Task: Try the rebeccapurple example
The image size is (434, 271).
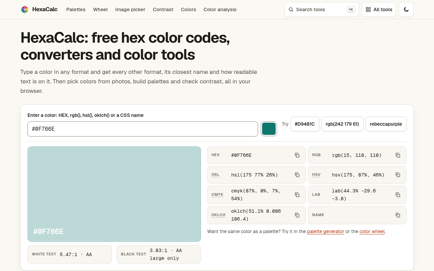Action: point(386,124)
